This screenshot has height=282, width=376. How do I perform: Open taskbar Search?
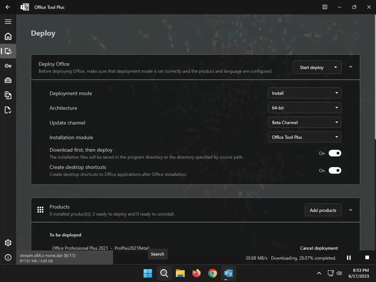coord(164,273)
